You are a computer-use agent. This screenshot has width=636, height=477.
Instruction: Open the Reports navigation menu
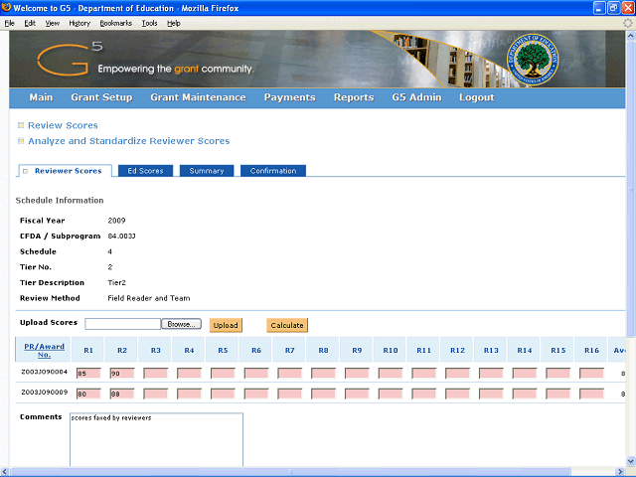(354, 97)
